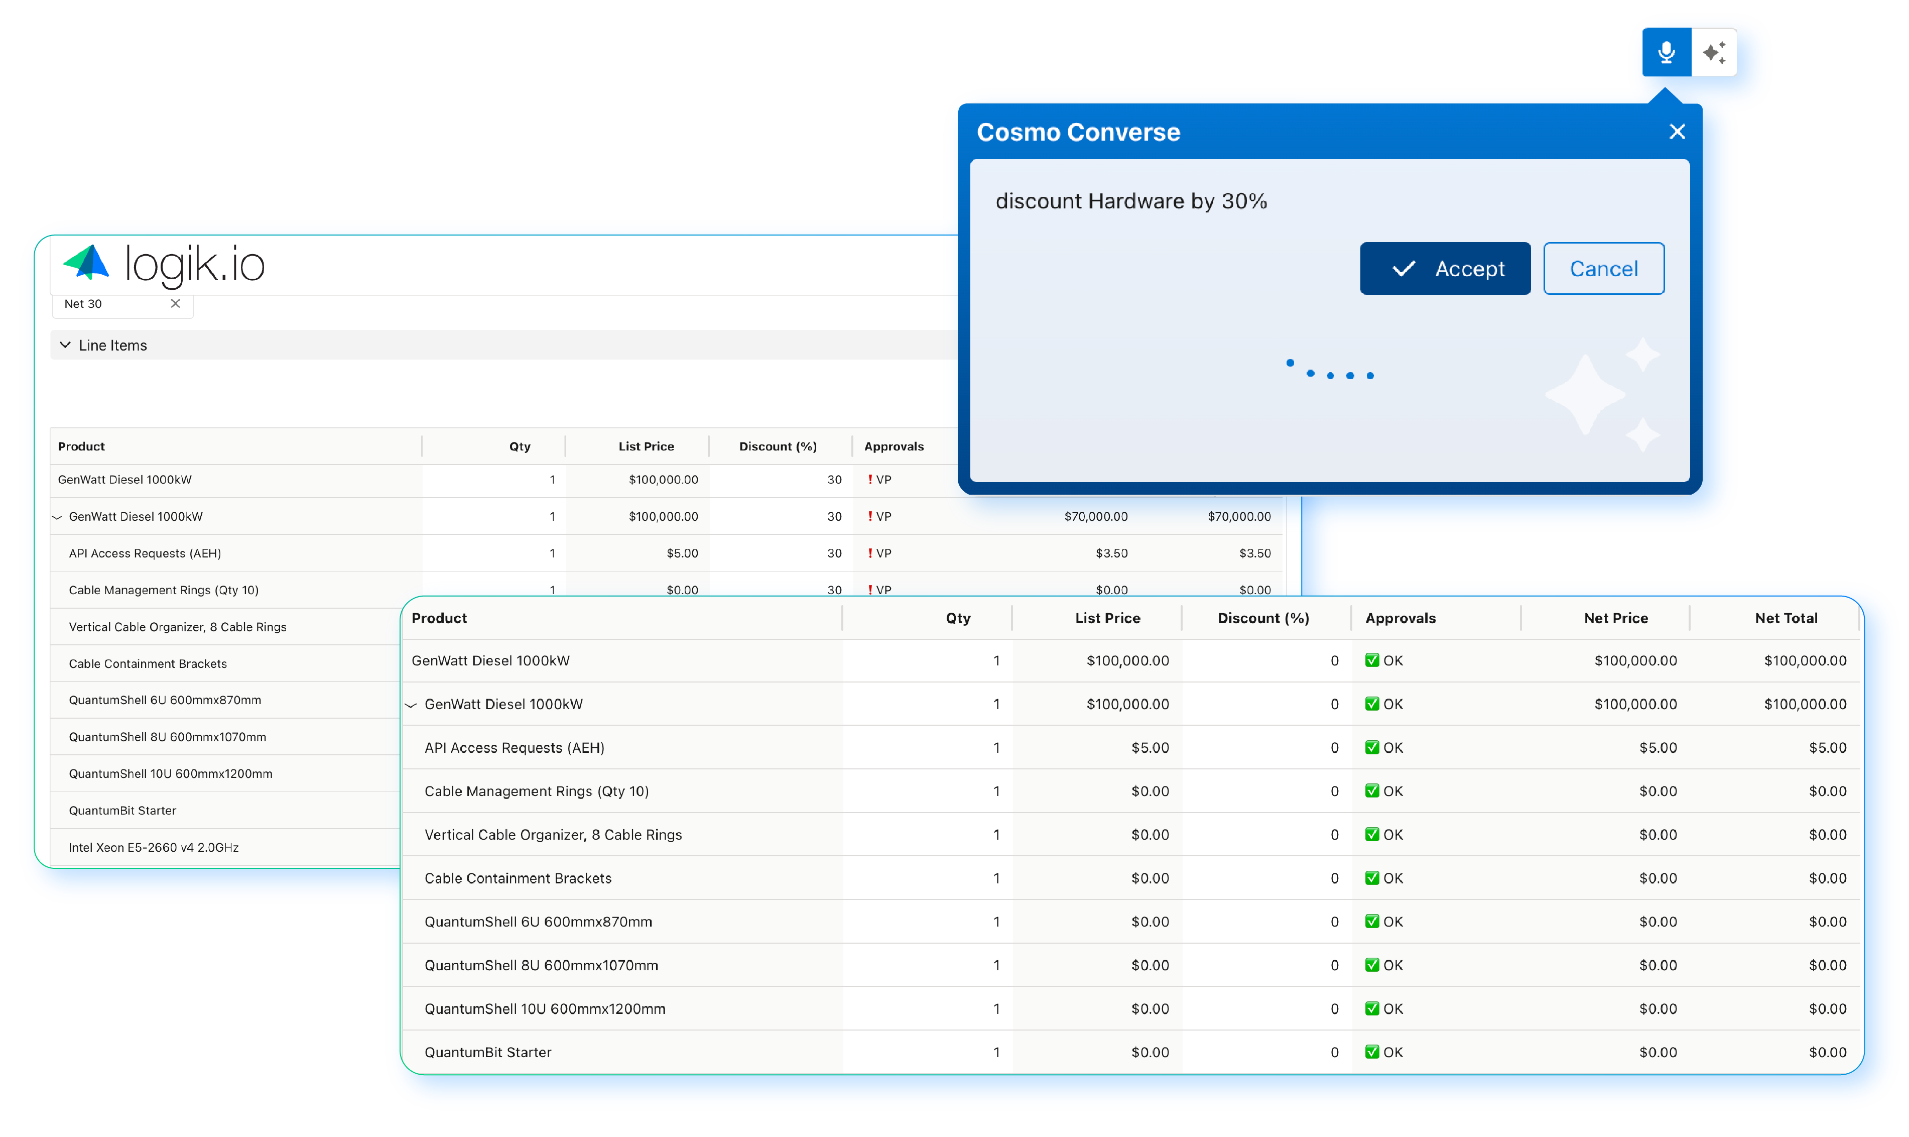This screenshot has height=1137, width=1909.
Task: Click the red VP approval warning icon in first row
Action: [870, 480]
